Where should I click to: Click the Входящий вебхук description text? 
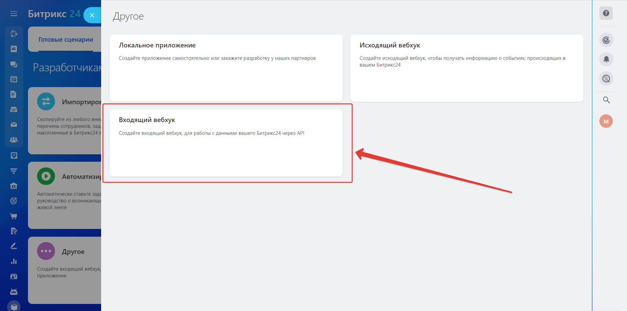coord(211,133)
